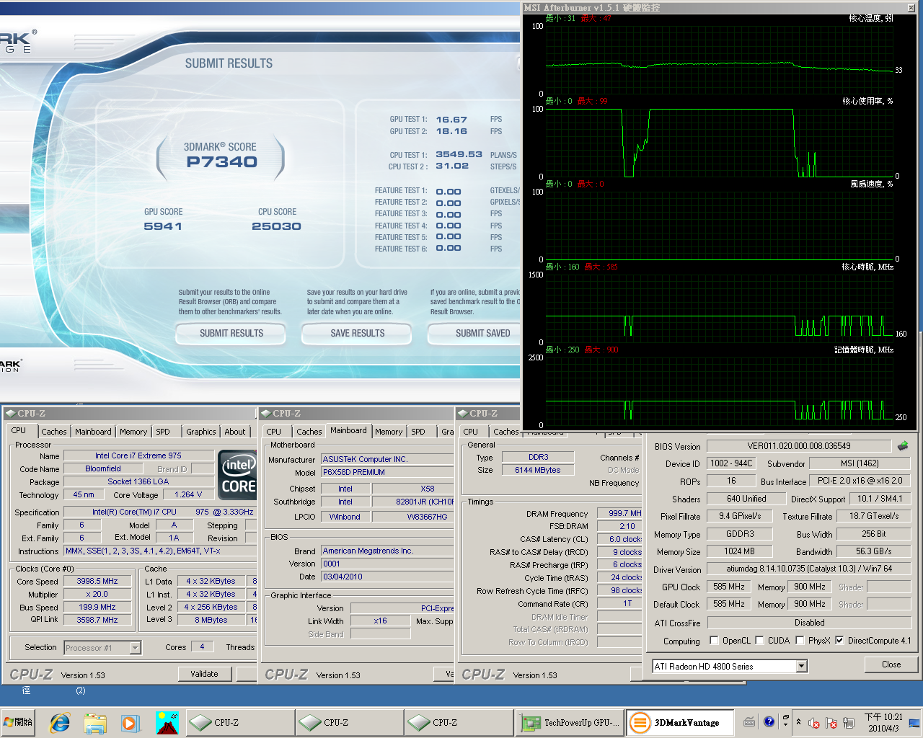Switch to the Graphics tab in CPU-Z
Screen dimensions: 923x738
200,432
